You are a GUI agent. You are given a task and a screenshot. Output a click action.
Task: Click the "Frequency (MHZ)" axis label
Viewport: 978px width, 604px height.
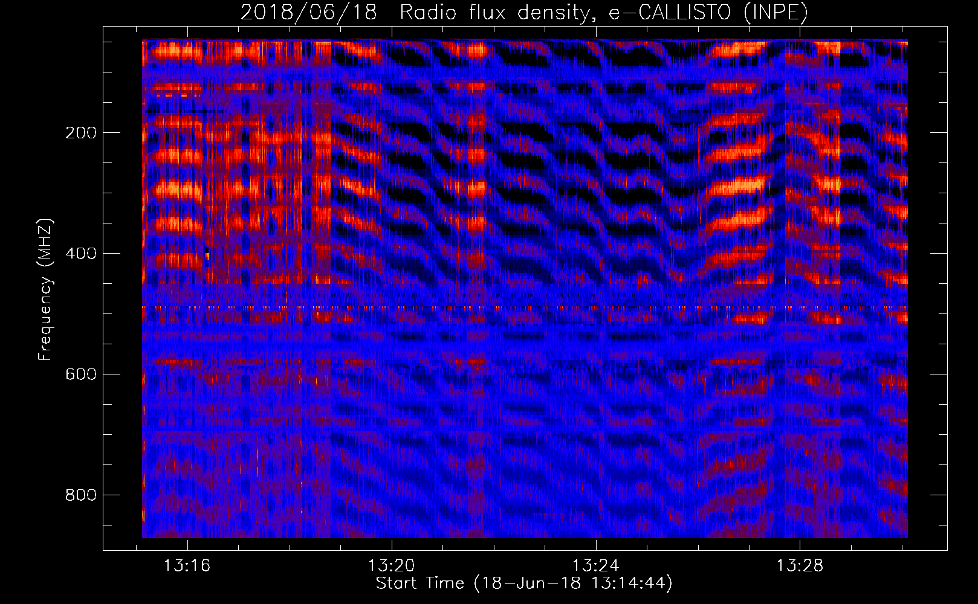click(45, 290)
